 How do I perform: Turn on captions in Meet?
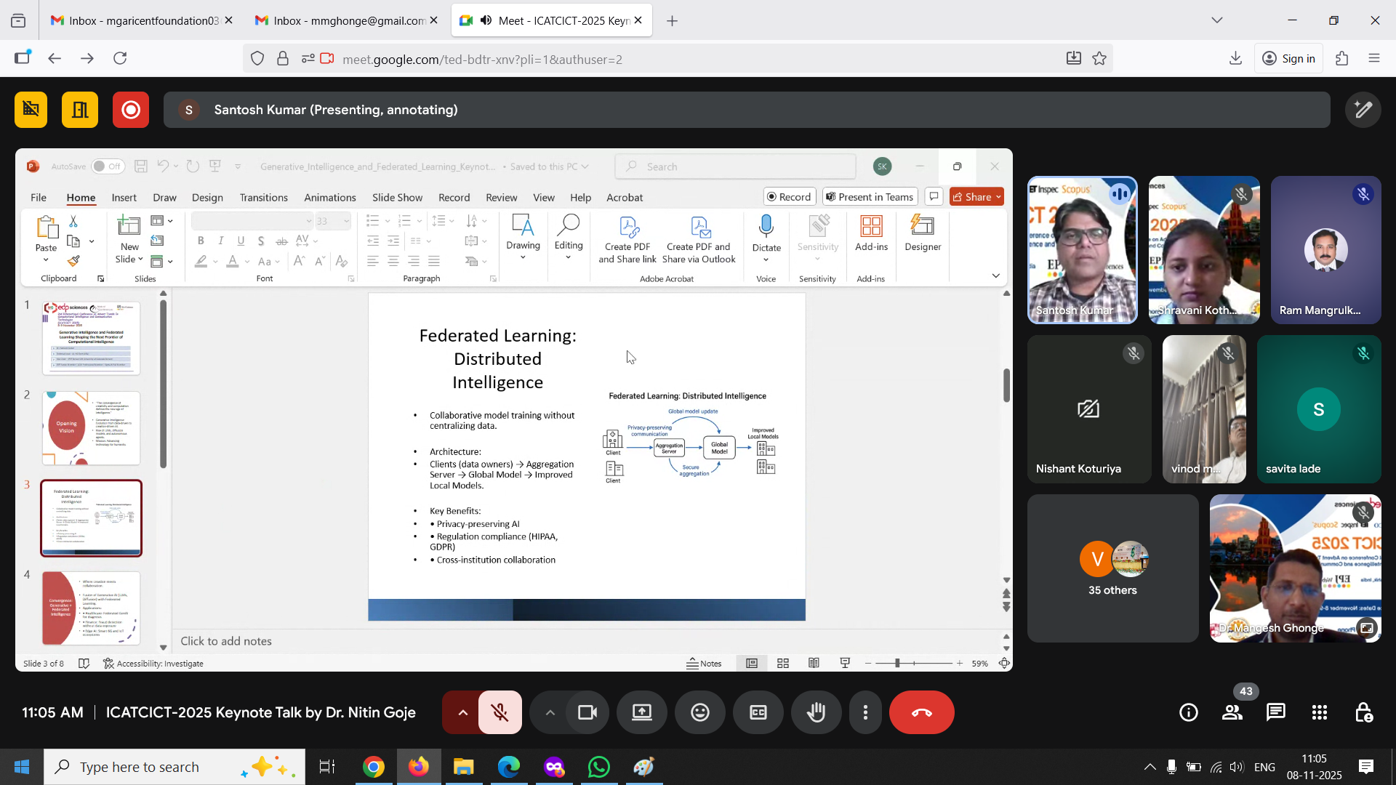coord(758,713)
